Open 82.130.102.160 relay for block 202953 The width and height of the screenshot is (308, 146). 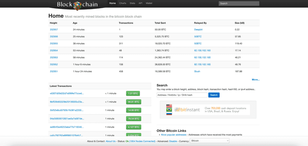[x=202, y=58]
